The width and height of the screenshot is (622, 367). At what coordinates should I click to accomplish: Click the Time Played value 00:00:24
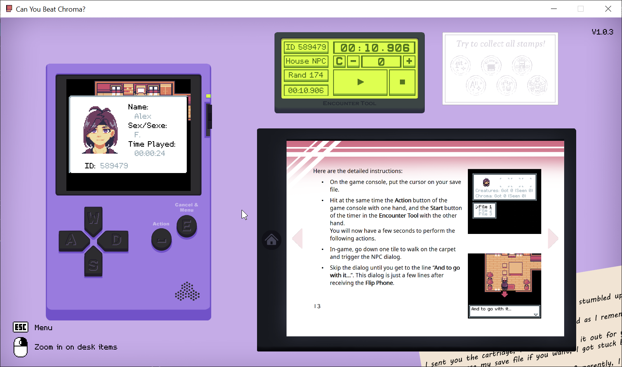click(150, 153)
